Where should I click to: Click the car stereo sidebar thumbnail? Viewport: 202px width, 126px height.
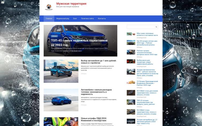click(x=131, y=72)
